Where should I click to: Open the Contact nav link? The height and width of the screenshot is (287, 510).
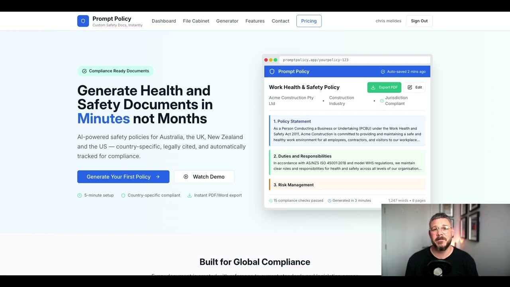click(280, 21)
